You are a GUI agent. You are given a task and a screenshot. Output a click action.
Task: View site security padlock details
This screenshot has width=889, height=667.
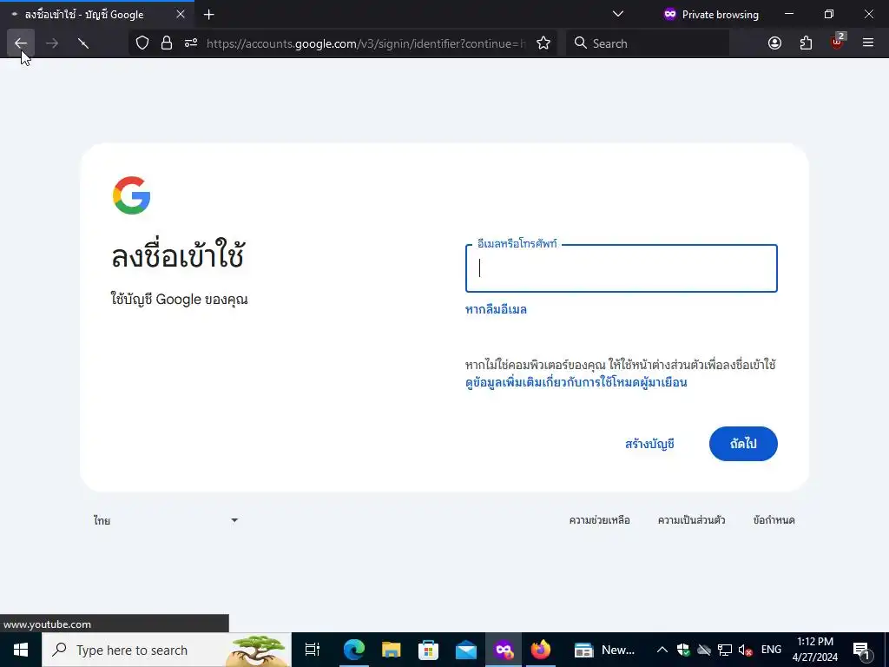166,43
